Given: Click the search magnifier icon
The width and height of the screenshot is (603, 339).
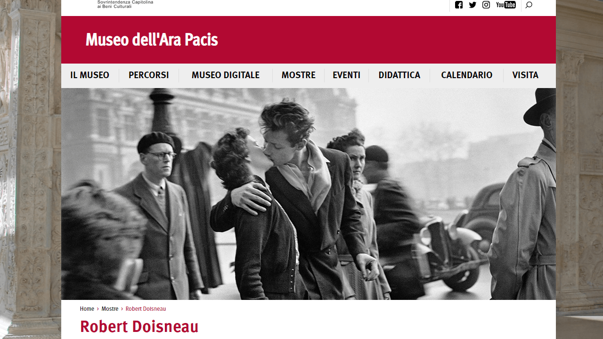Looking at the screenshot, I should (529, 5).
